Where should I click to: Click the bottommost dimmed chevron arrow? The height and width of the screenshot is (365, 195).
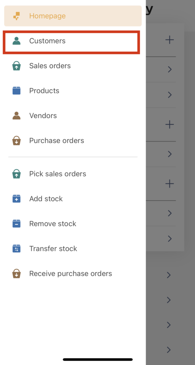coord(169,350)
